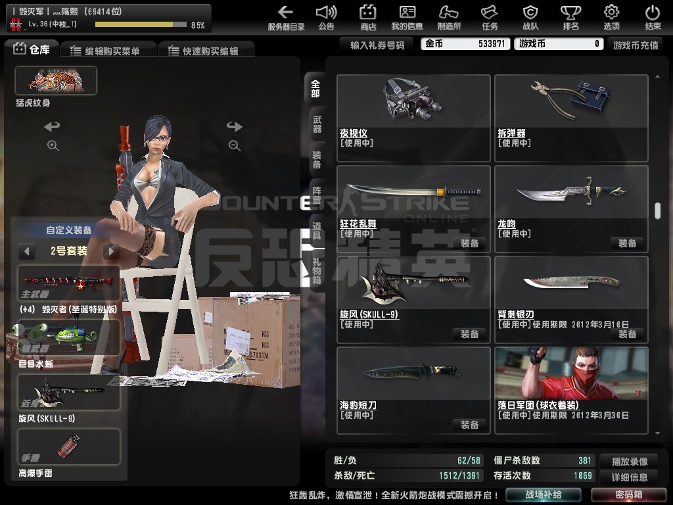Select the grenade slot (高爆手雷)
This screenshot has height=505, width=673.
pyautogui.click(x=68, y=446)
